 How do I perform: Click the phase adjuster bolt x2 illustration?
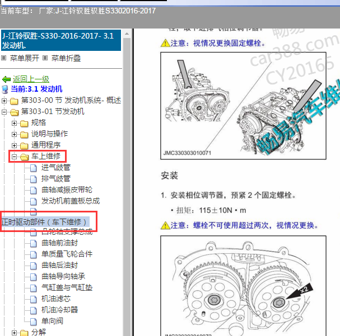243,286
